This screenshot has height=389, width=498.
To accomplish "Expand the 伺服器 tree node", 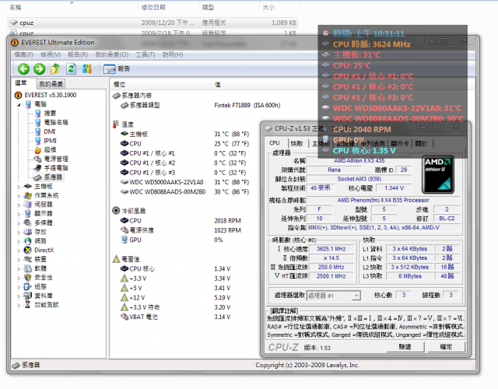I will 19,205.
